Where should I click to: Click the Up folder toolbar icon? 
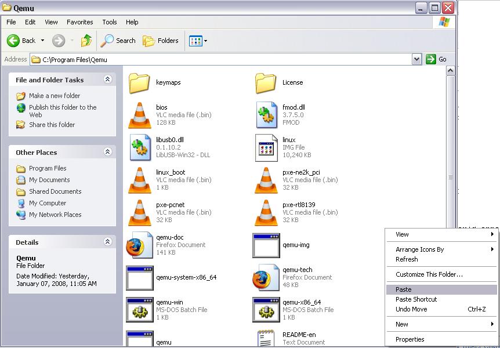pos(86,41)
